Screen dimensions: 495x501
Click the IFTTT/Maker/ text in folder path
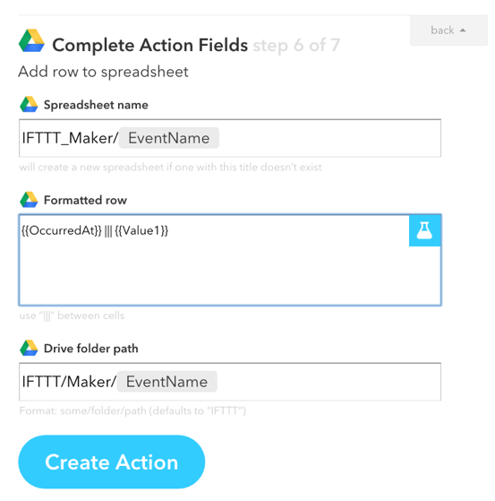(x=69, y=382)
